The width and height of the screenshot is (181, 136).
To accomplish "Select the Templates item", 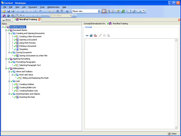I will point(24,49).
